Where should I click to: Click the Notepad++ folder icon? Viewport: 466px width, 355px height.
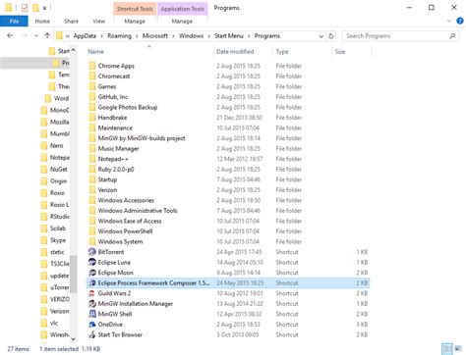(92, 159)
